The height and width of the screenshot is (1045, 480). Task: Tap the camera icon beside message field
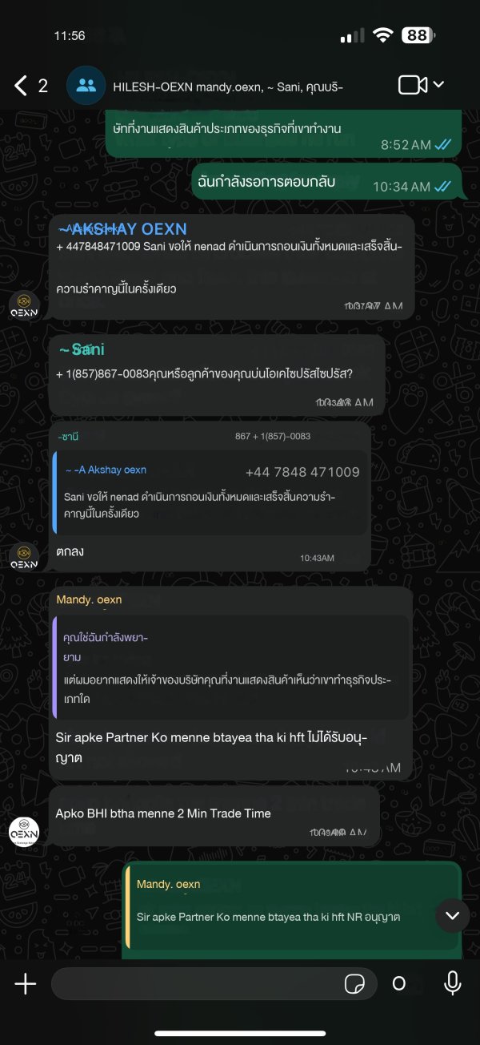click(x=398, y=984)
